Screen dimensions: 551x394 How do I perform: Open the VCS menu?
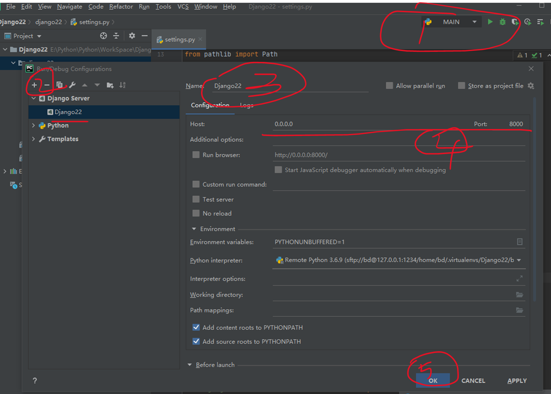point(183,7)
